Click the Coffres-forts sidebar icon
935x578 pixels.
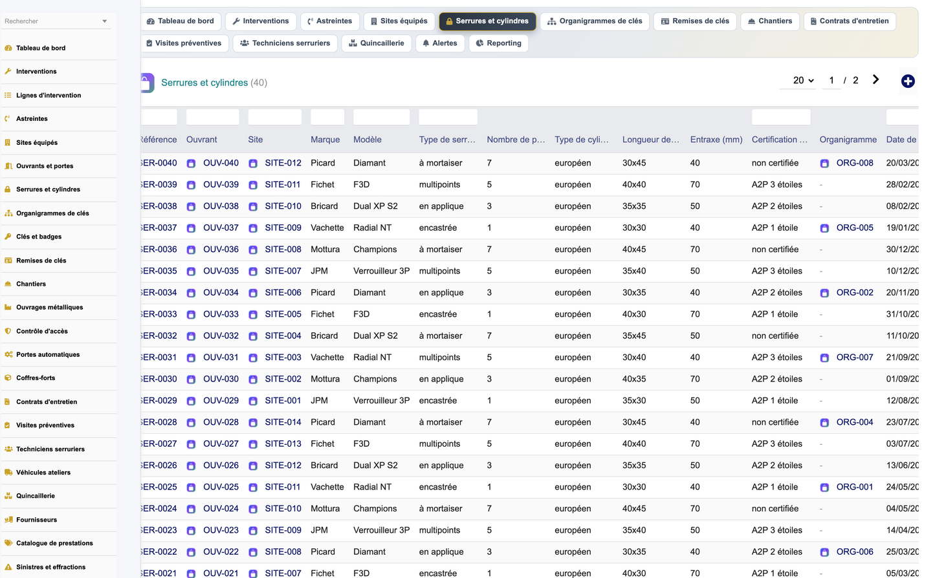tap(8, 378)
